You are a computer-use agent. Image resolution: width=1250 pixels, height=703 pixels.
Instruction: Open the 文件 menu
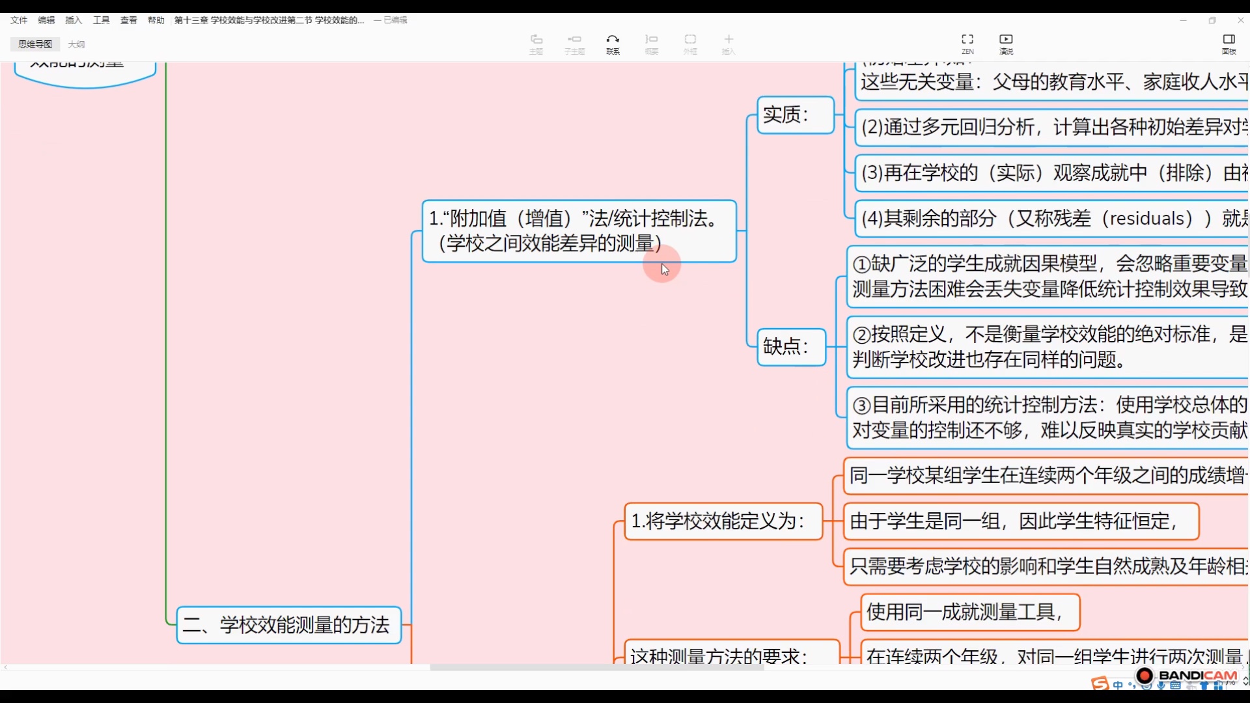[x=19, y=20]
